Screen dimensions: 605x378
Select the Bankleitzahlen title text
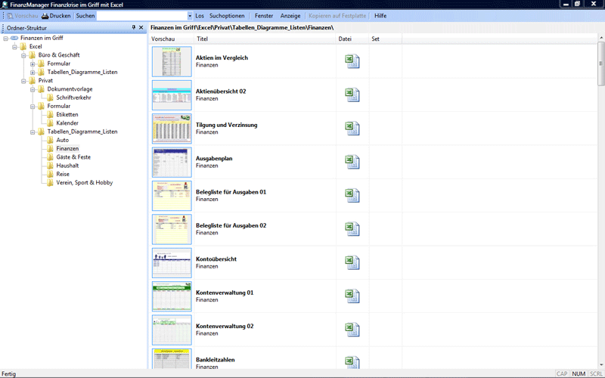(x=216, y=360)
